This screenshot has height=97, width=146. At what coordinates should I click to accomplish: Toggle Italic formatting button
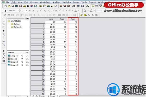[x=34, y=11]
